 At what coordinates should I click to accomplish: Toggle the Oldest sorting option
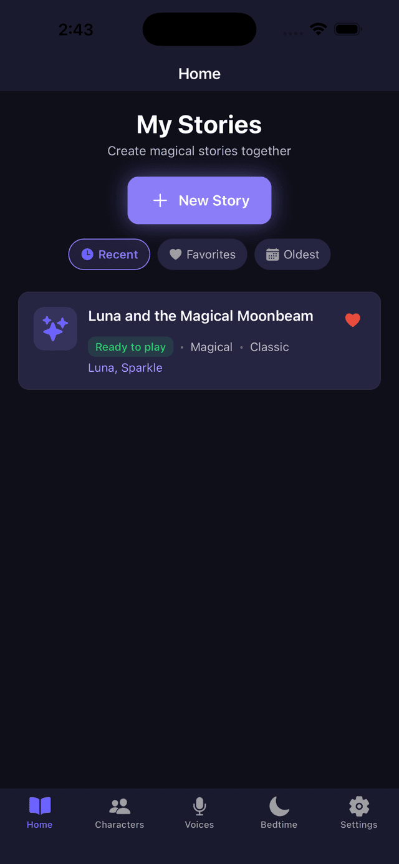tap(292, 255)
